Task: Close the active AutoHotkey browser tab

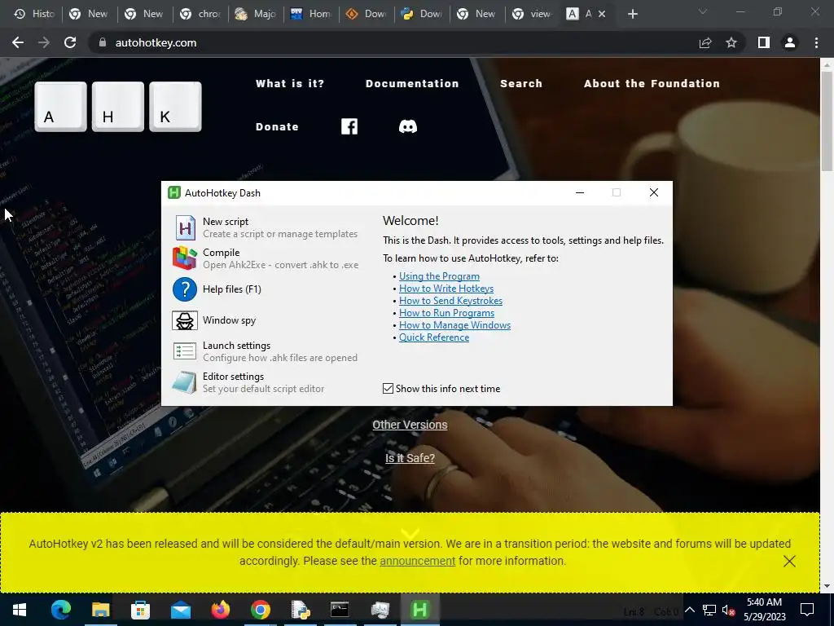Action: tap(602, 14)
